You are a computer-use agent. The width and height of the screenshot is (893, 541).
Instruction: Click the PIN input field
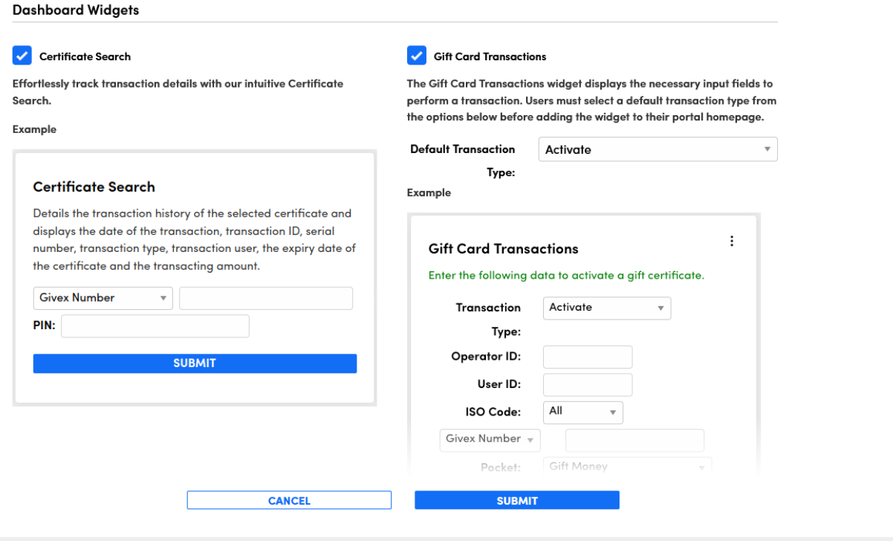pyautogui.click(x=155, y=325)
